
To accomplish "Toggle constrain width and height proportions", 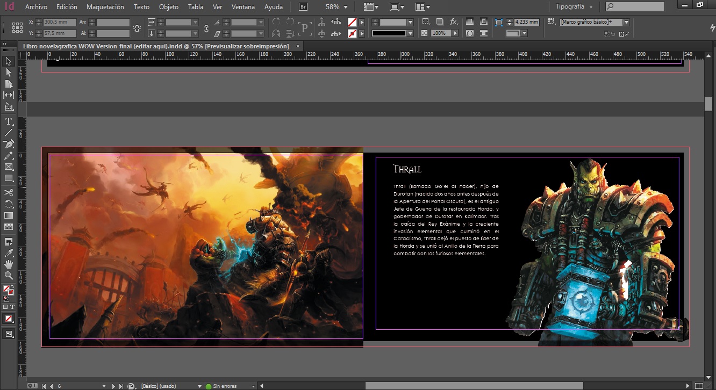I will click(x=137, y=27).
